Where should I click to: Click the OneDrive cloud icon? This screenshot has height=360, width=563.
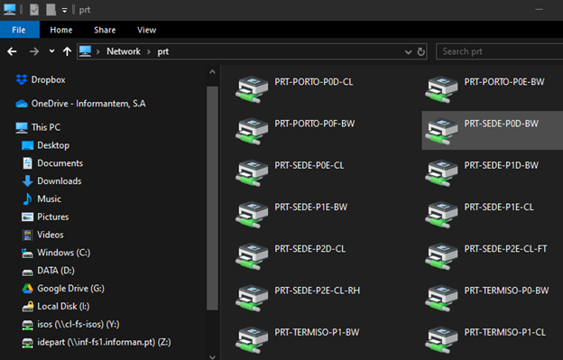[x=22, y=104]
